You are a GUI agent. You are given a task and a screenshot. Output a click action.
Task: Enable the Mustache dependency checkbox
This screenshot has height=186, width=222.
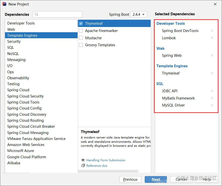(x=81, y=38)
